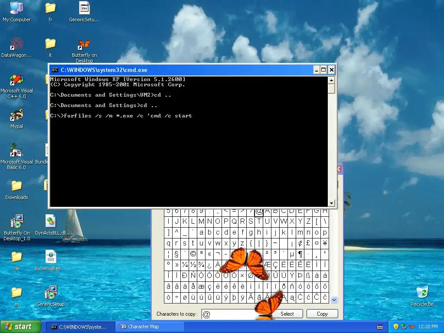The image size is (444, 333).
Task: Open the GenericSetu... desktop file icon
Action: pos(84,12)
